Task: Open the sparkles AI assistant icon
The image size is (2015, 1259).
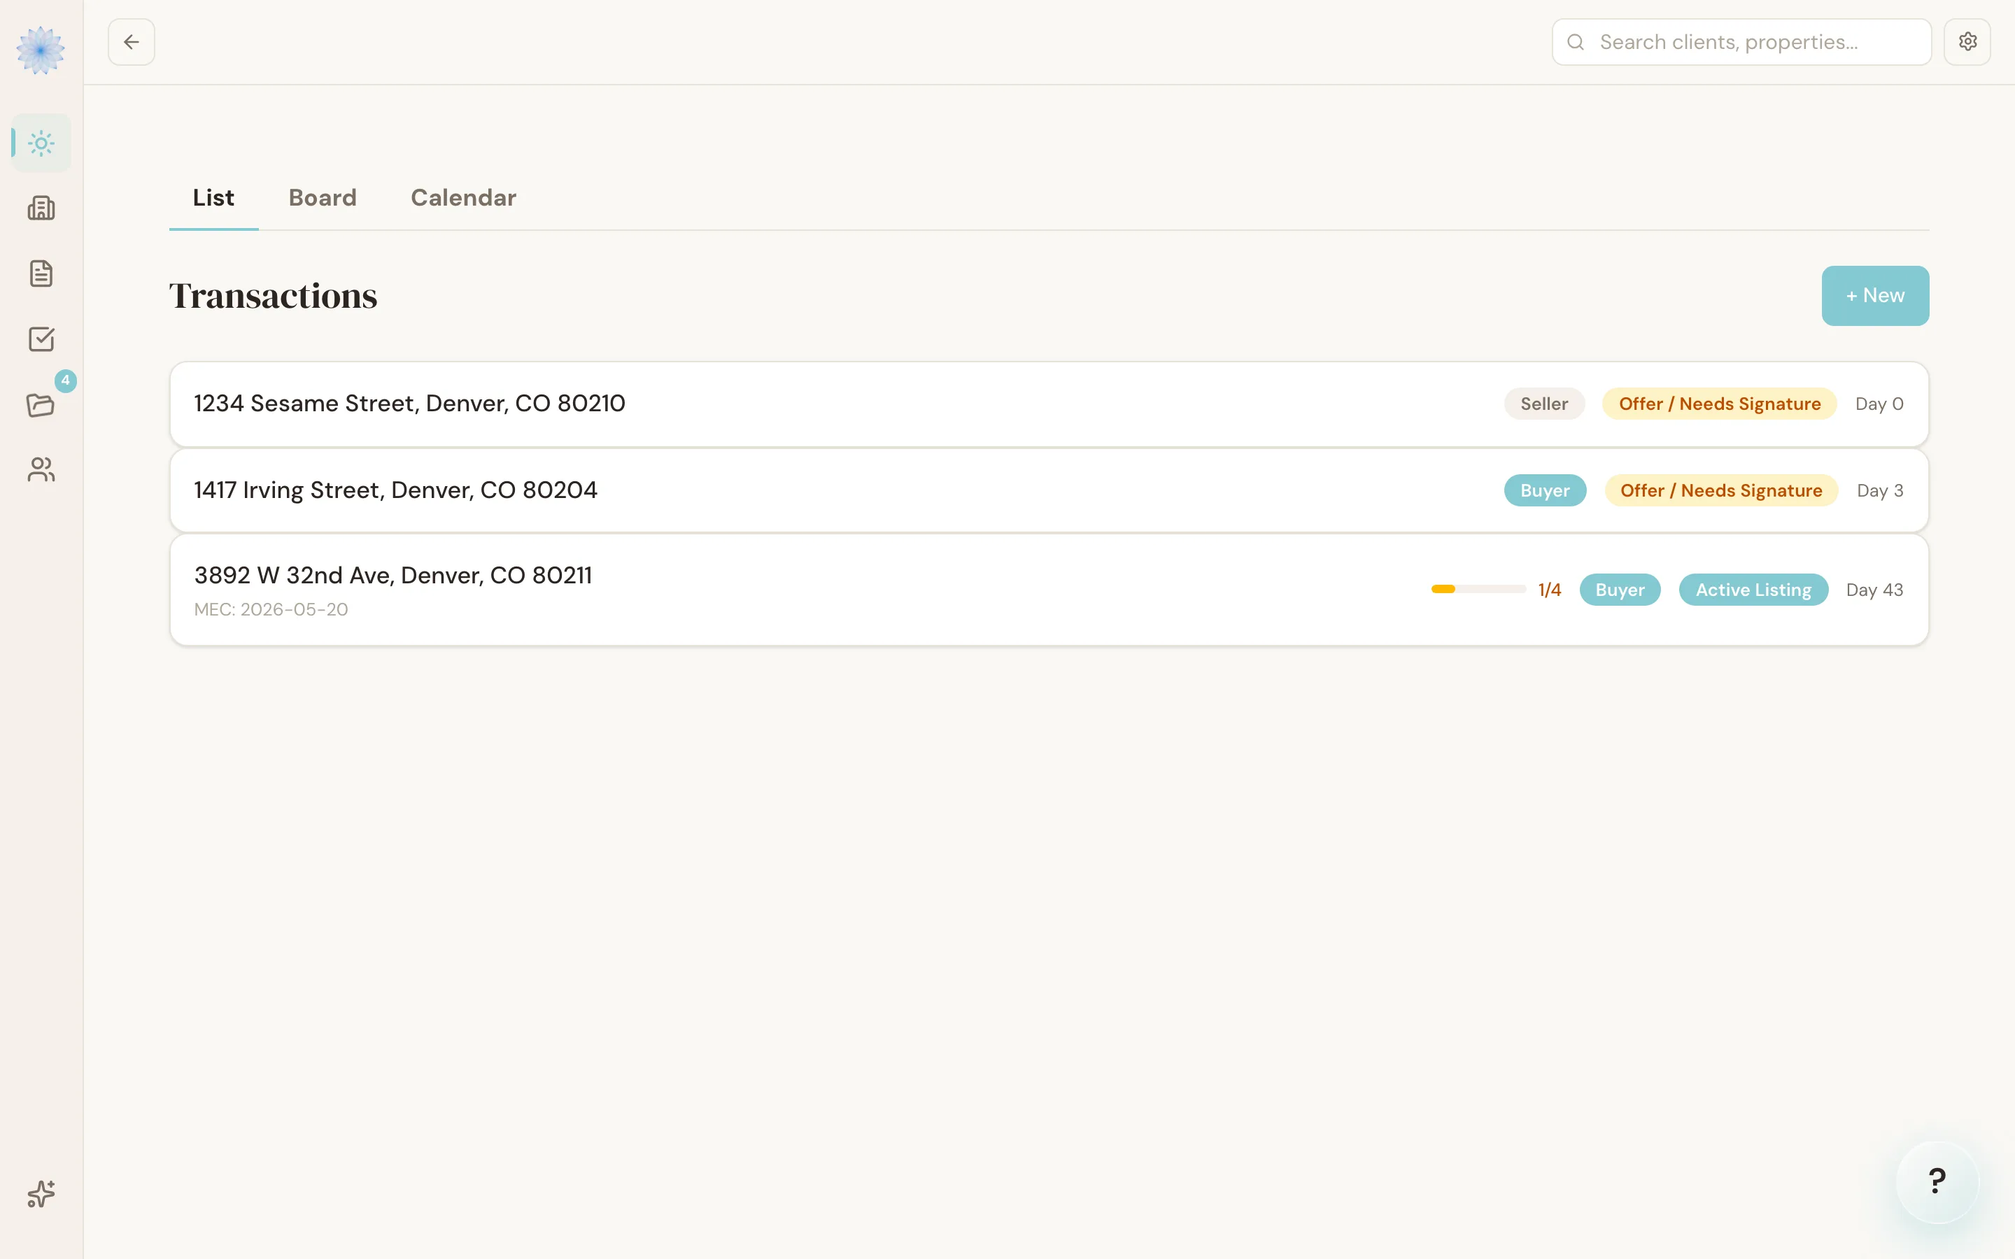Action: (41, 1194)
